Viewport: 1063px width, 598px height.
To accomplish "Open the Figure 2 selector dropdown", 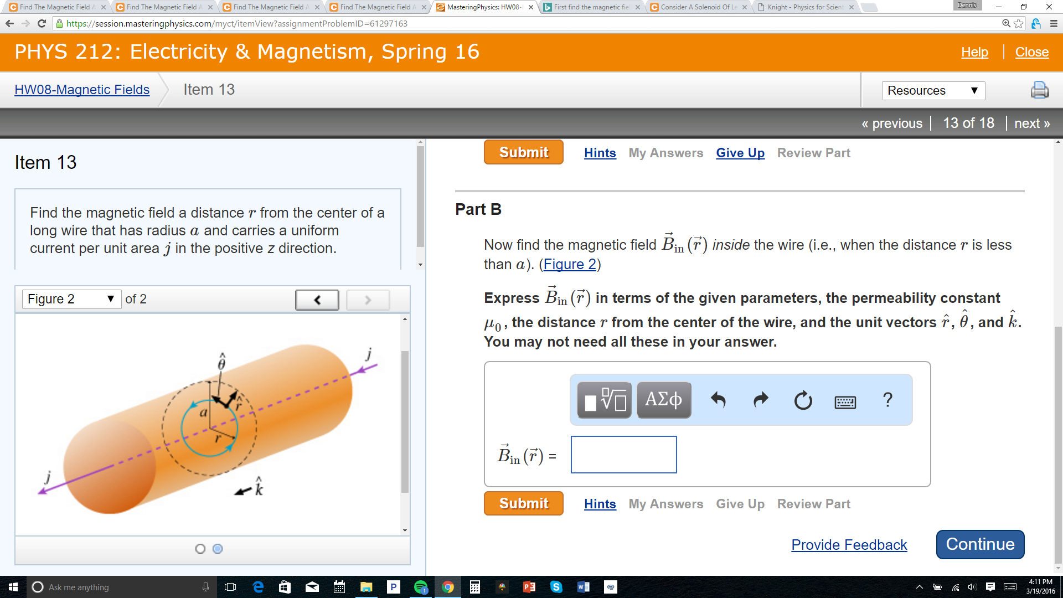I will click(x=71, y=298).
